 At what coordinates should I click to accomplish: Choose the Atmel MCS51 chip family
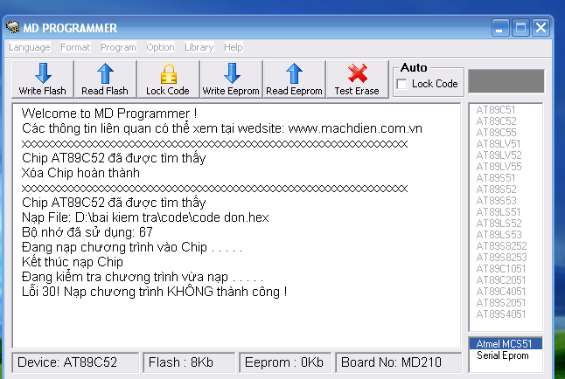tap(506, 343)
